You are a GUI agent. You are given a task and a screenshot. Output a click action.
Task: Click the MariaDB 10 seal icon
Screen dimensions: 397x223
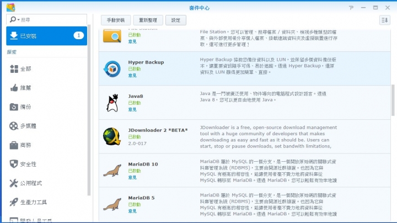coord(112,171)
